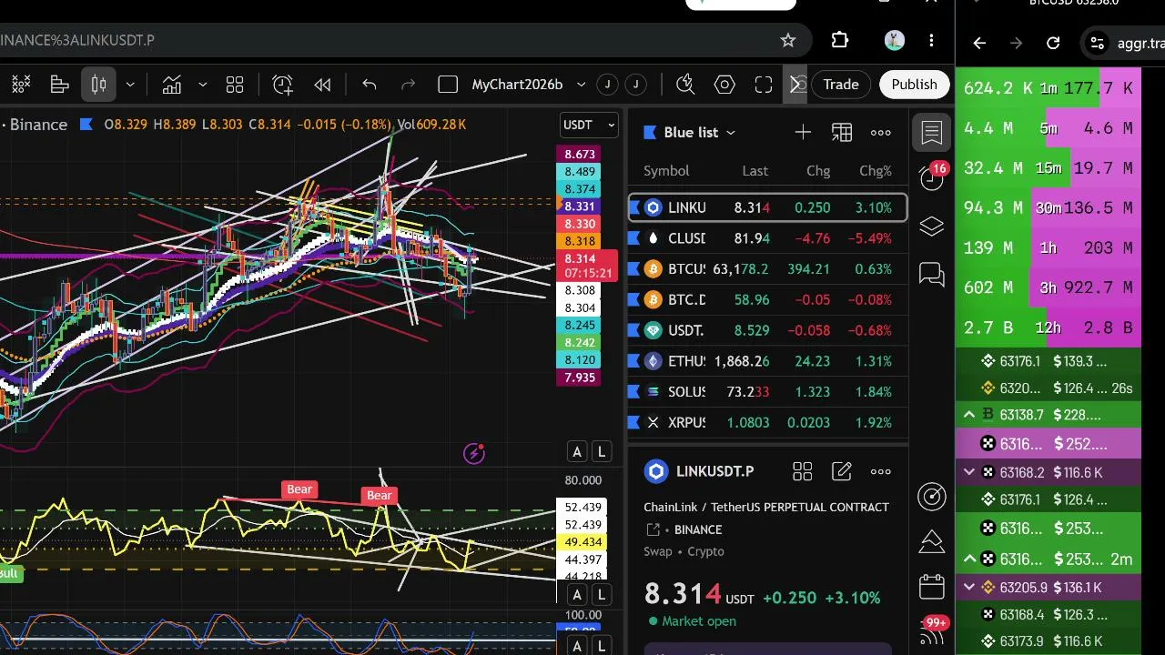Image resolution: width=1165 pixels, height=655 pixels.
Task: Bookmark this page with the star icon
Action: click(788, 40)
